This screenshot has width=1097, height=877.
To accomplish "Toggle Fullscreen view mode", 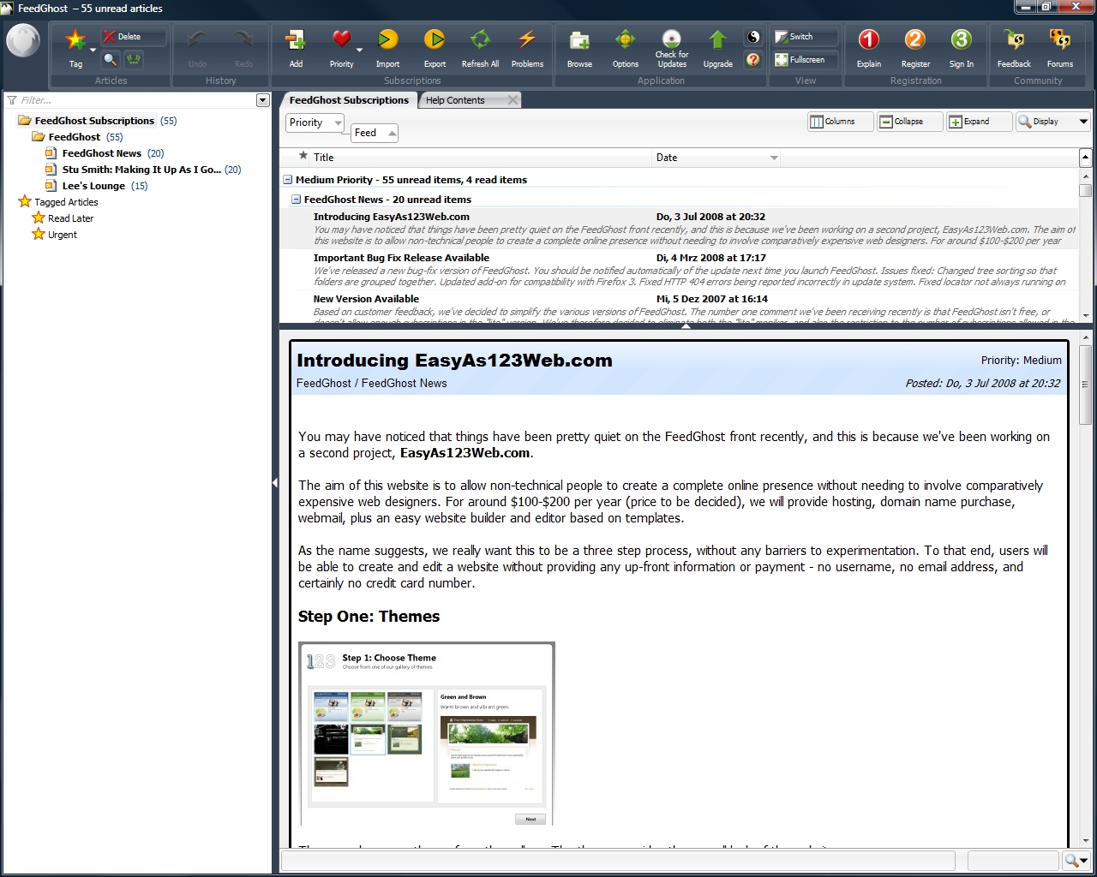I will pos(805,60).
